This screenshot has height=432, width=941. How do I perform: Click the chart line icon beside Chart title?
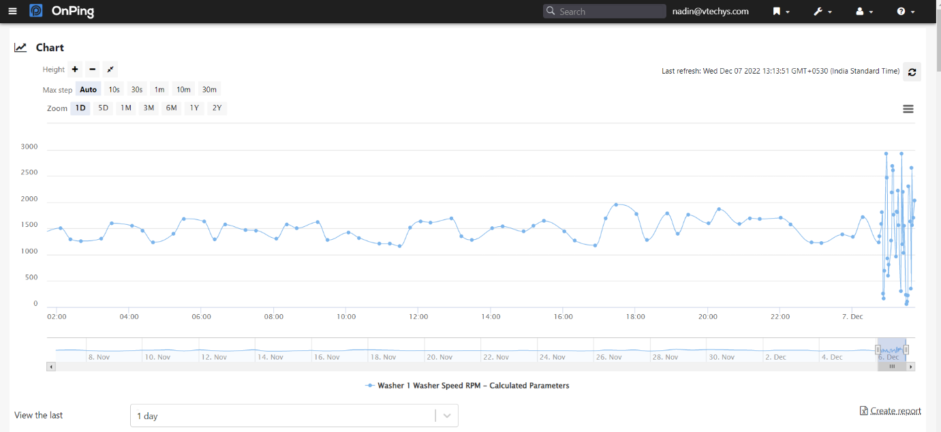point(20,48)
